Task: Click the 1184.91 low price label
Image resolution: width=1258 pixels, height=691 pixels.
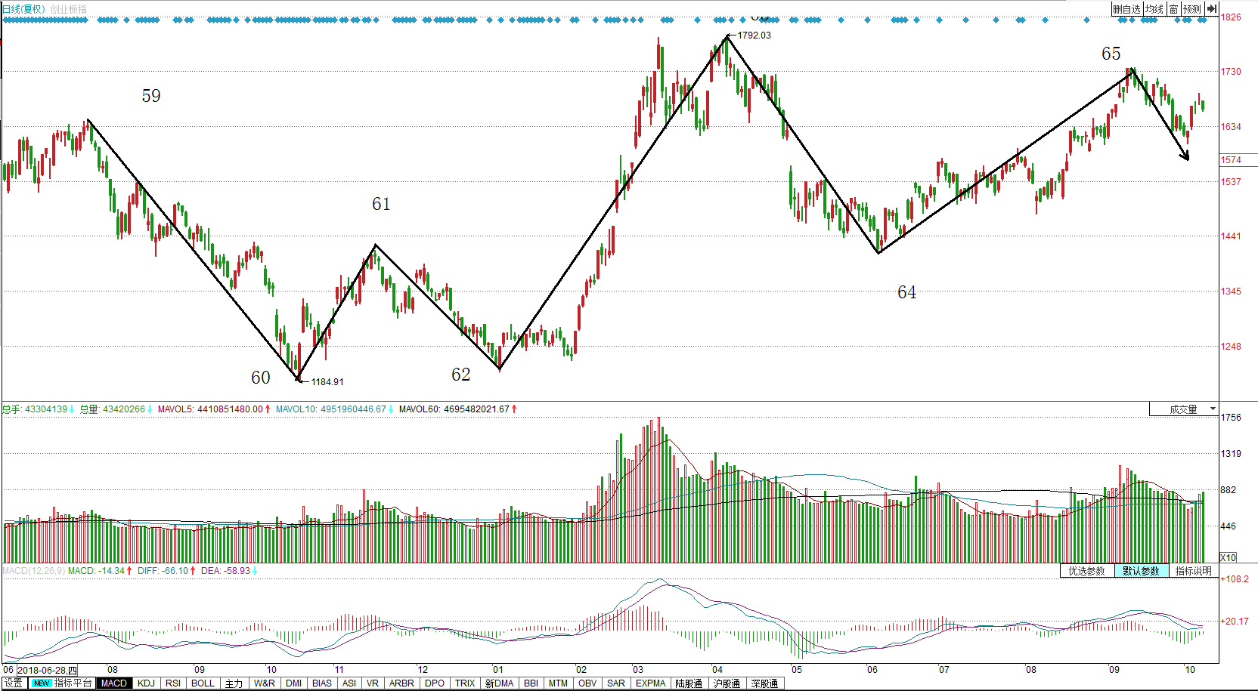Action: [x=327, y=382]
